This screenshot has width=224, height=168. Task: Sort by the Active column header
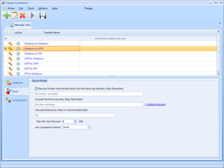18,33
